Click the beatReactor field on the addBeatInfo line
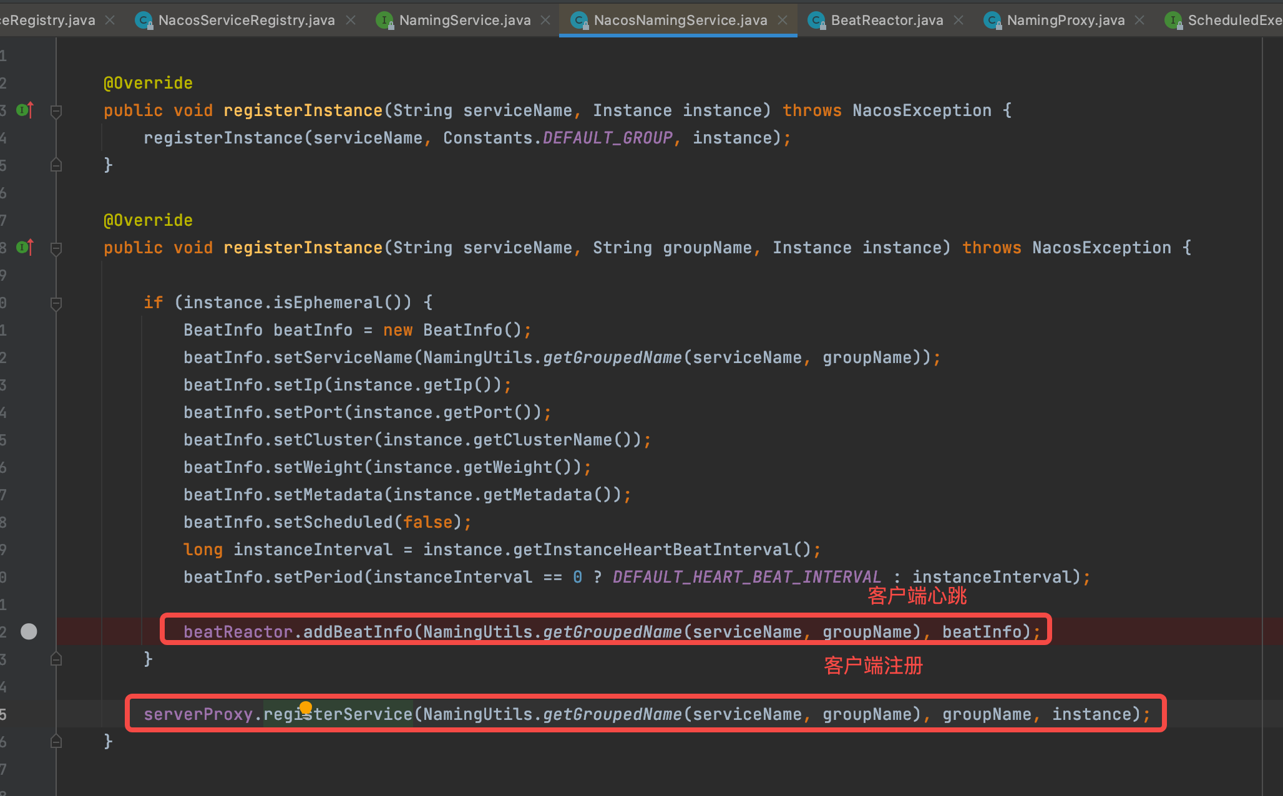Screen dimensions: 1283x796 (x=237, y=632)
